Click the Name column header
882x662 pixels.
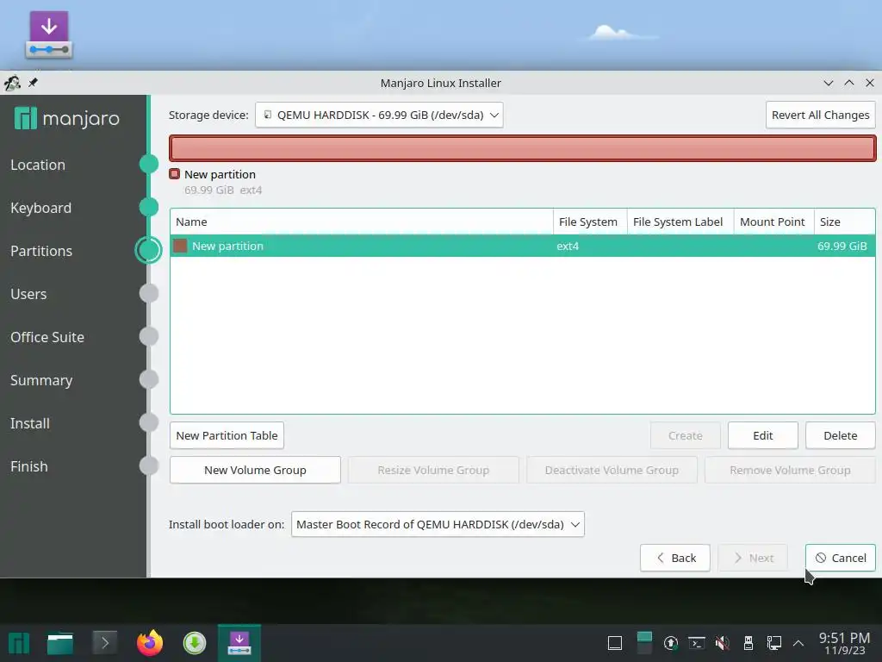pyautogui.click(x=362, y=222)
